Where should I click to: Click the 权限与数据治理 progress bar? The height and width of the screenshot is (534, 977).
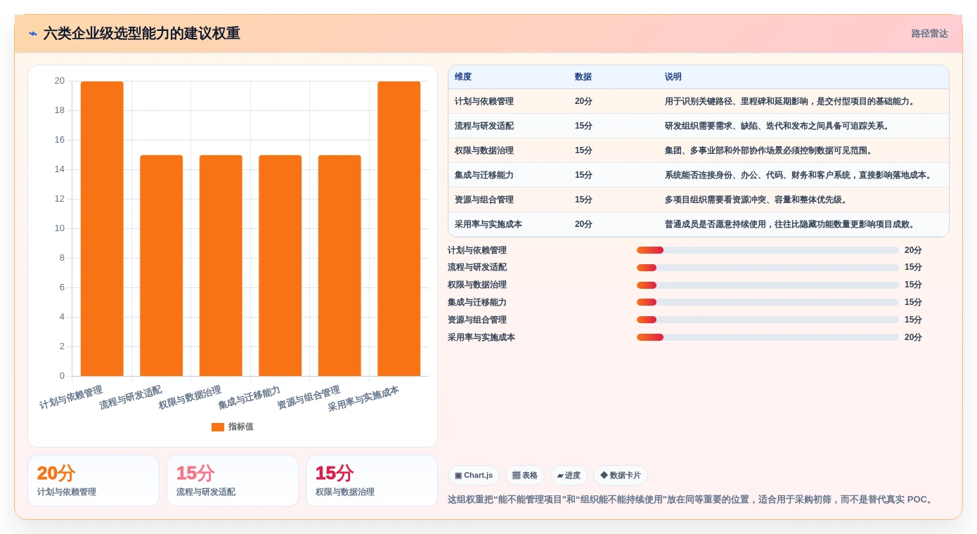coord(768,285)
